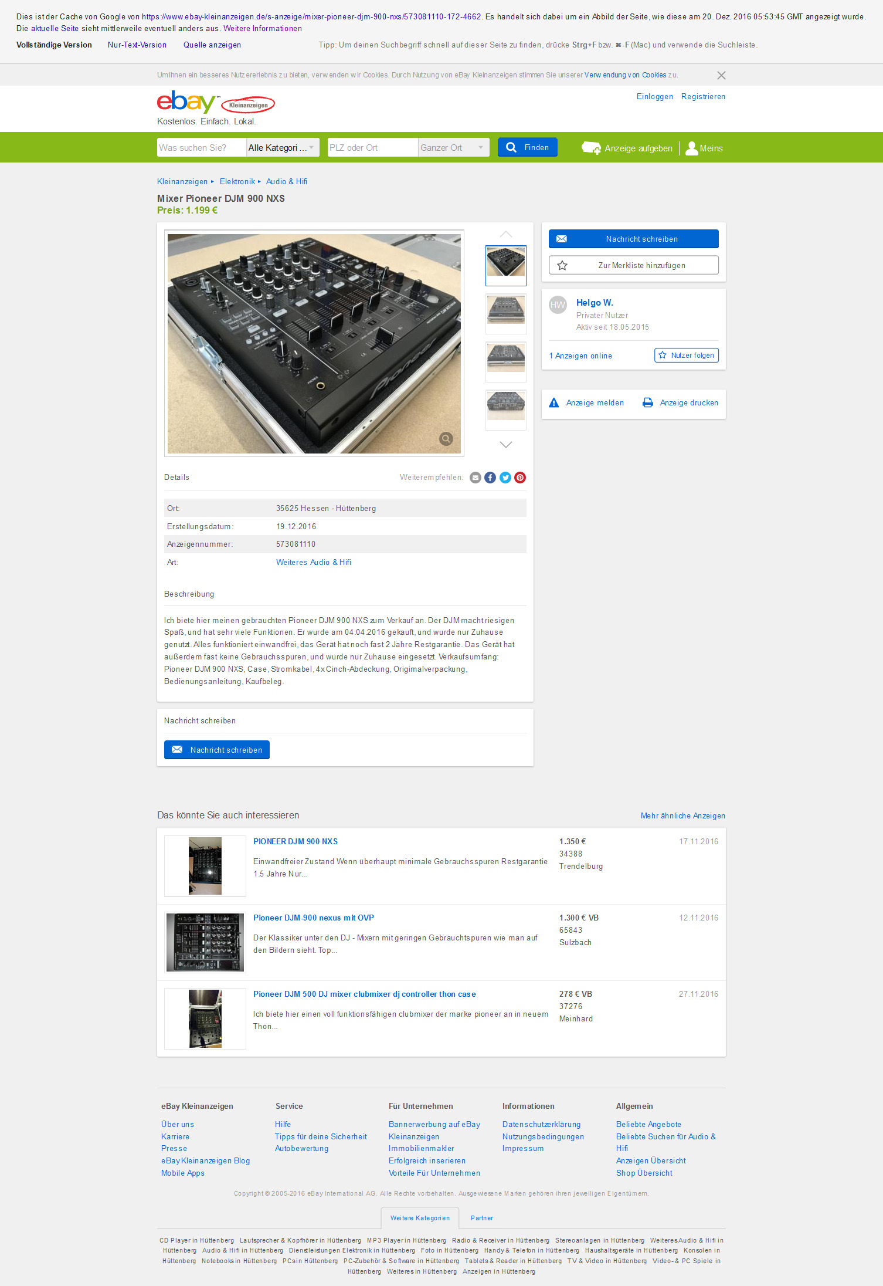Share the ad on Facebook
This screenshot has width=883, height=1286.
click(x=490, y=478)
